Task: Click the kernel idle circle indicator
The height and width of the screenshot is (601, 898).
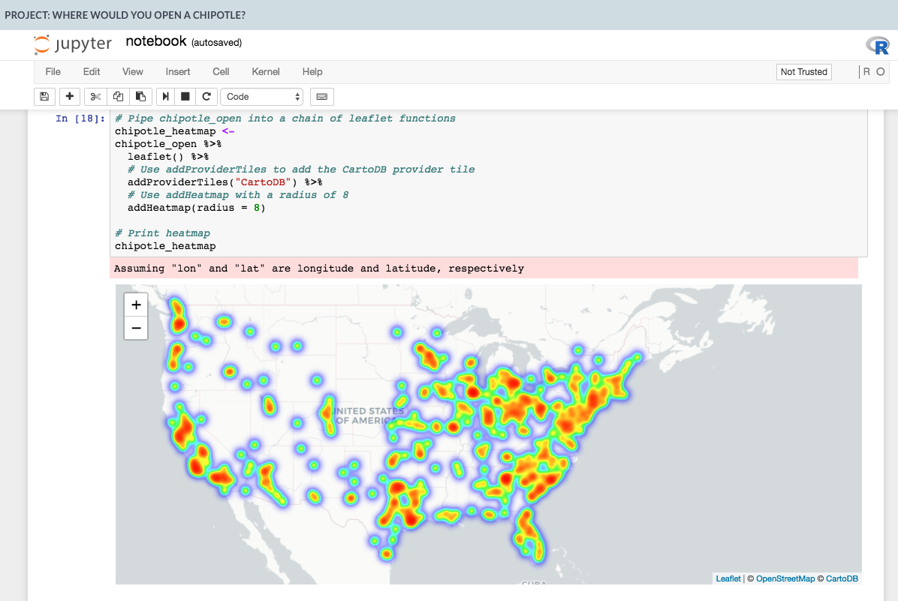Action: point(880,71)
